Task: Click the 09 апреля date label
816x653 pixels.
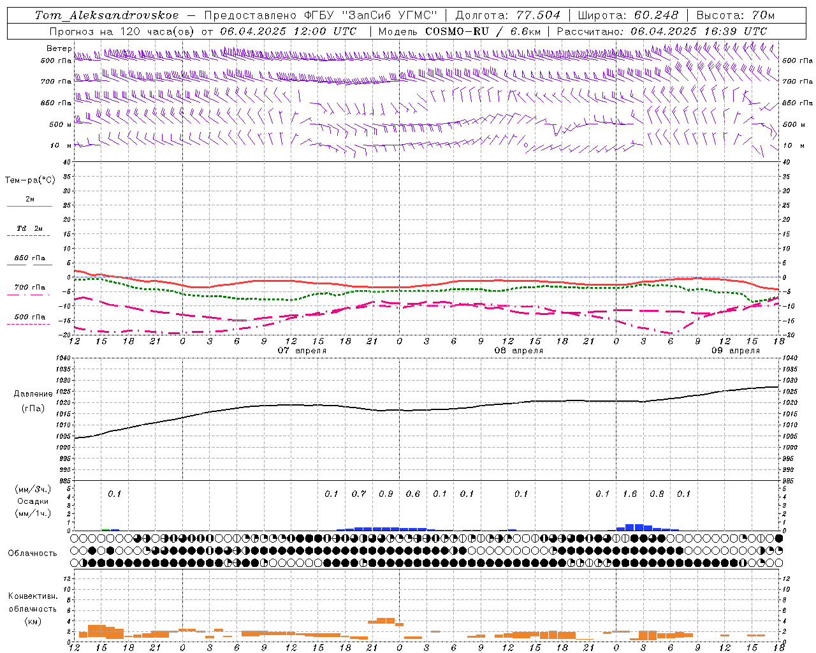Action: coord(736,351)
